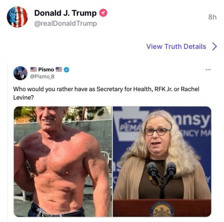Click the red verified badge beside Donald J. Trump
This screenshot has width=224, height=222.
point(103,13)
